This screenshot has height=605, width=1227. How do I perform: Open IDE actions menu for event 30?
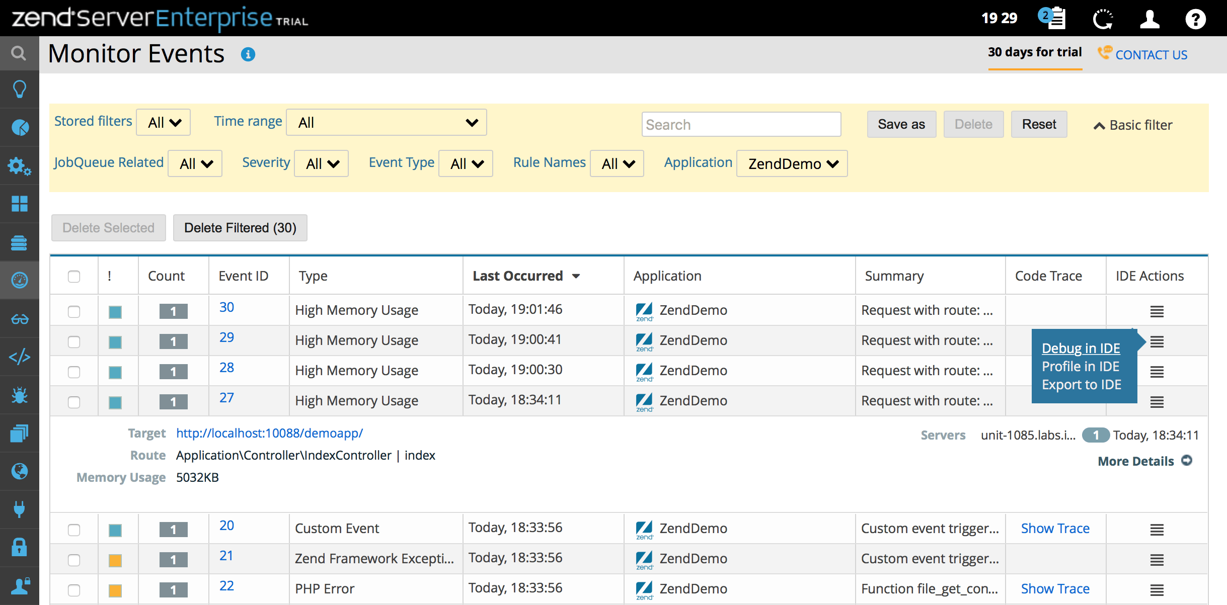[x=1157, y=312]
